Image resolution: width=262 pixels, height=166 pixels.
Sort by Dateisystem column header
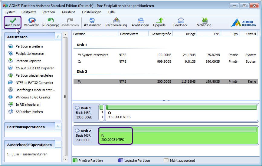pyautogui.click(x=133, y=34)
